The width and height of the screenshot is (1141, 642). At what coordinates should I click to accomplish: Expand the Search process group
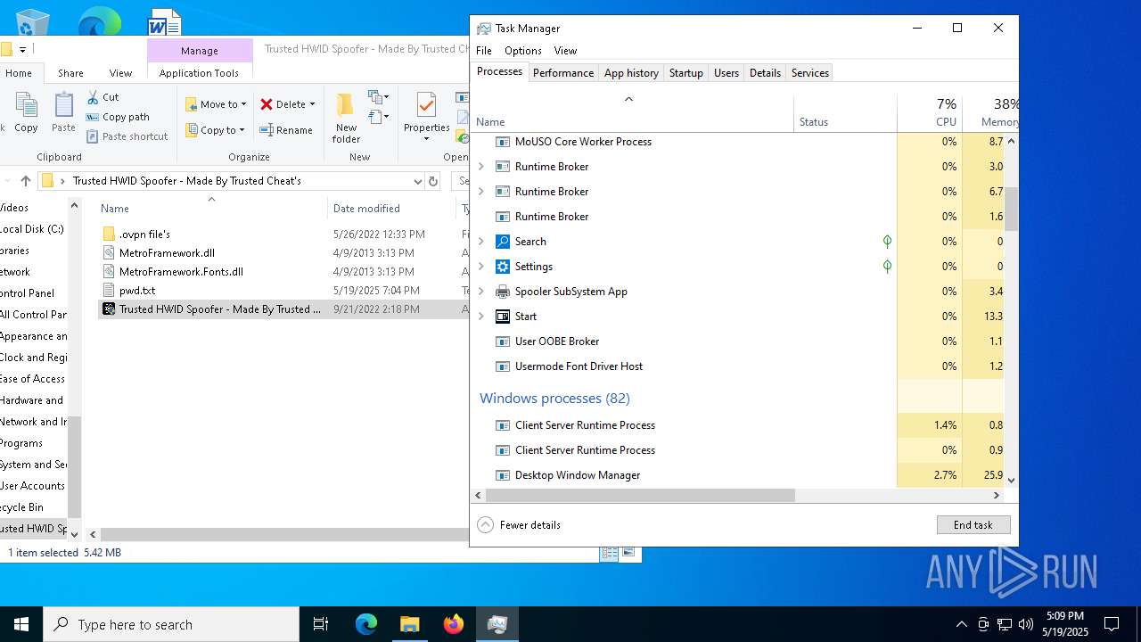click(481, 242)
